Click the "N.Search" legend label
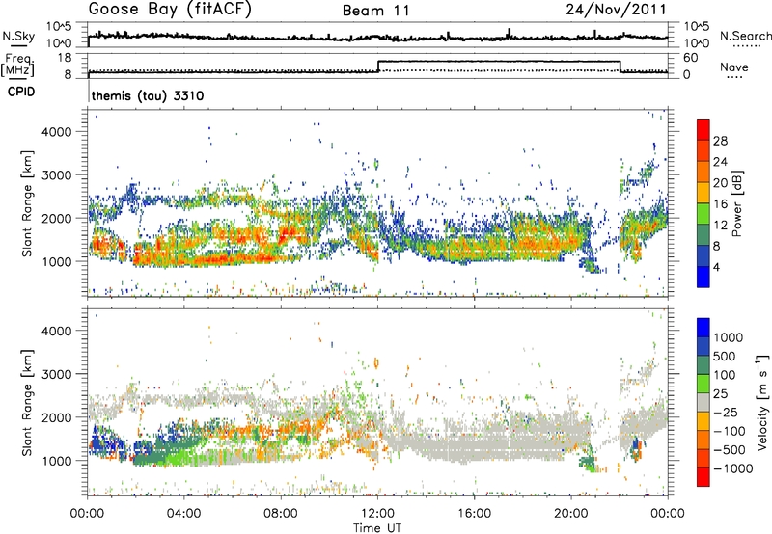 tap(745, 36)
